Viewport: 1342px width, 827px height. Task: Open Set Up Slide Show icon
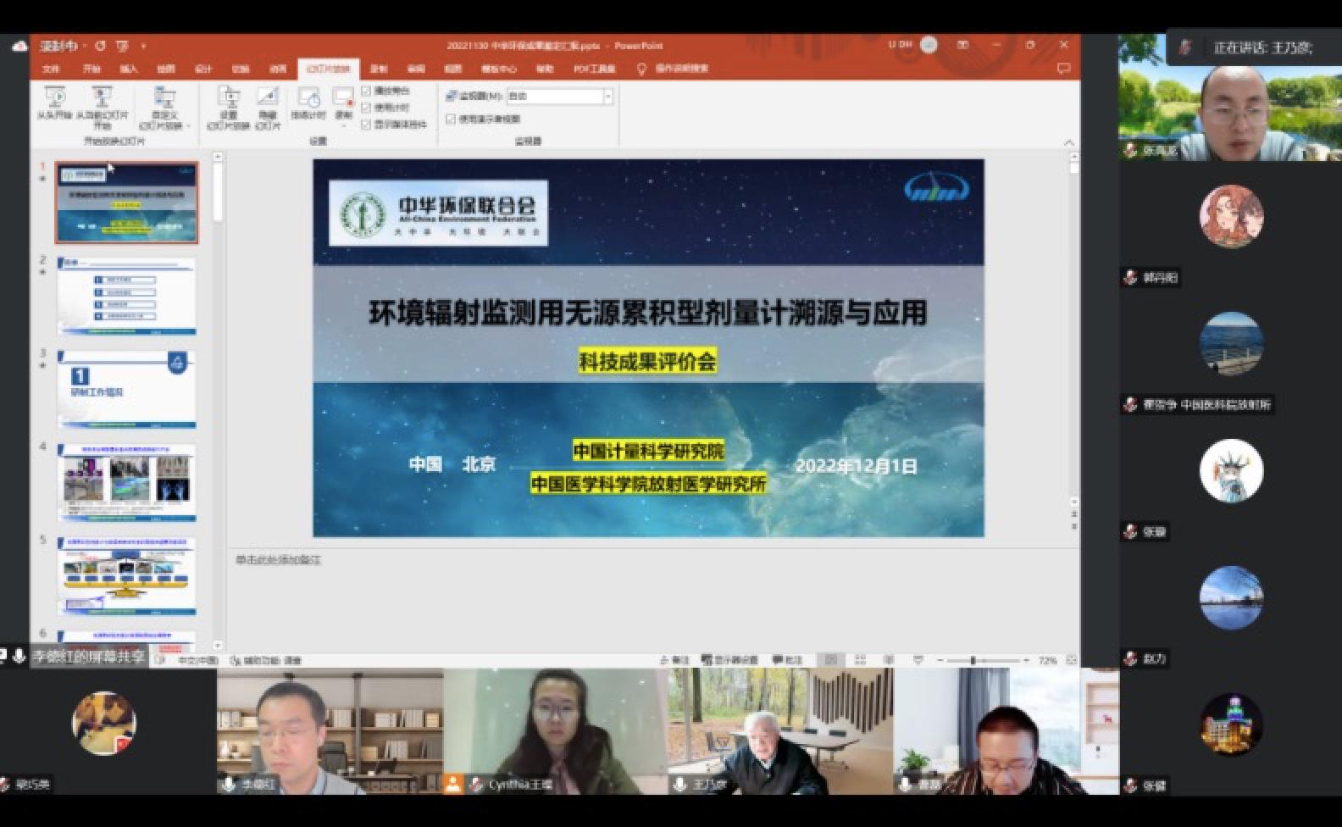click(228, 103)
